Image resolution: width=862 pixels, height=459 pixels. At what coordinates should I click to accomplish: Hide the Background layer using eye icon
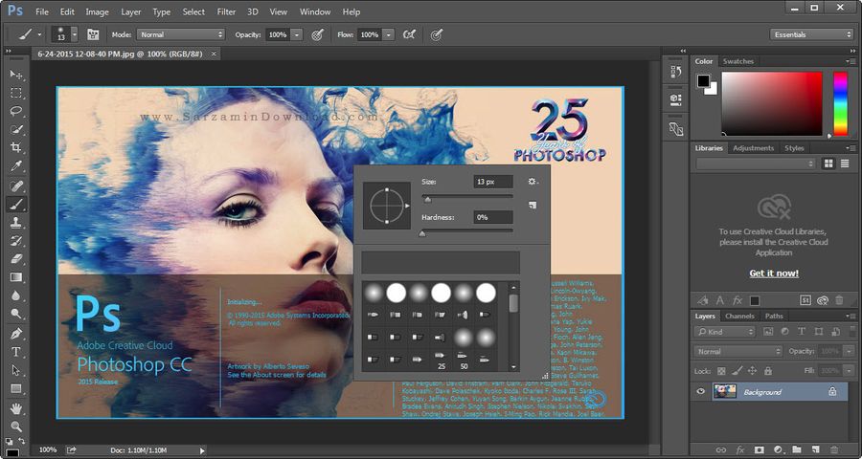click(701, 392)
